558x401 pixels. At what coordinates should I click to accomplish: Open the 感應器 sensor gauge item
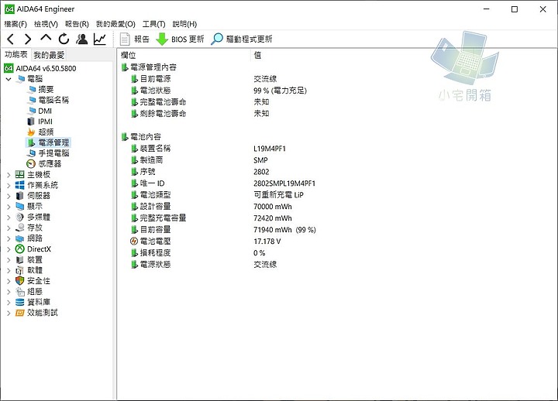coord(31,163)
